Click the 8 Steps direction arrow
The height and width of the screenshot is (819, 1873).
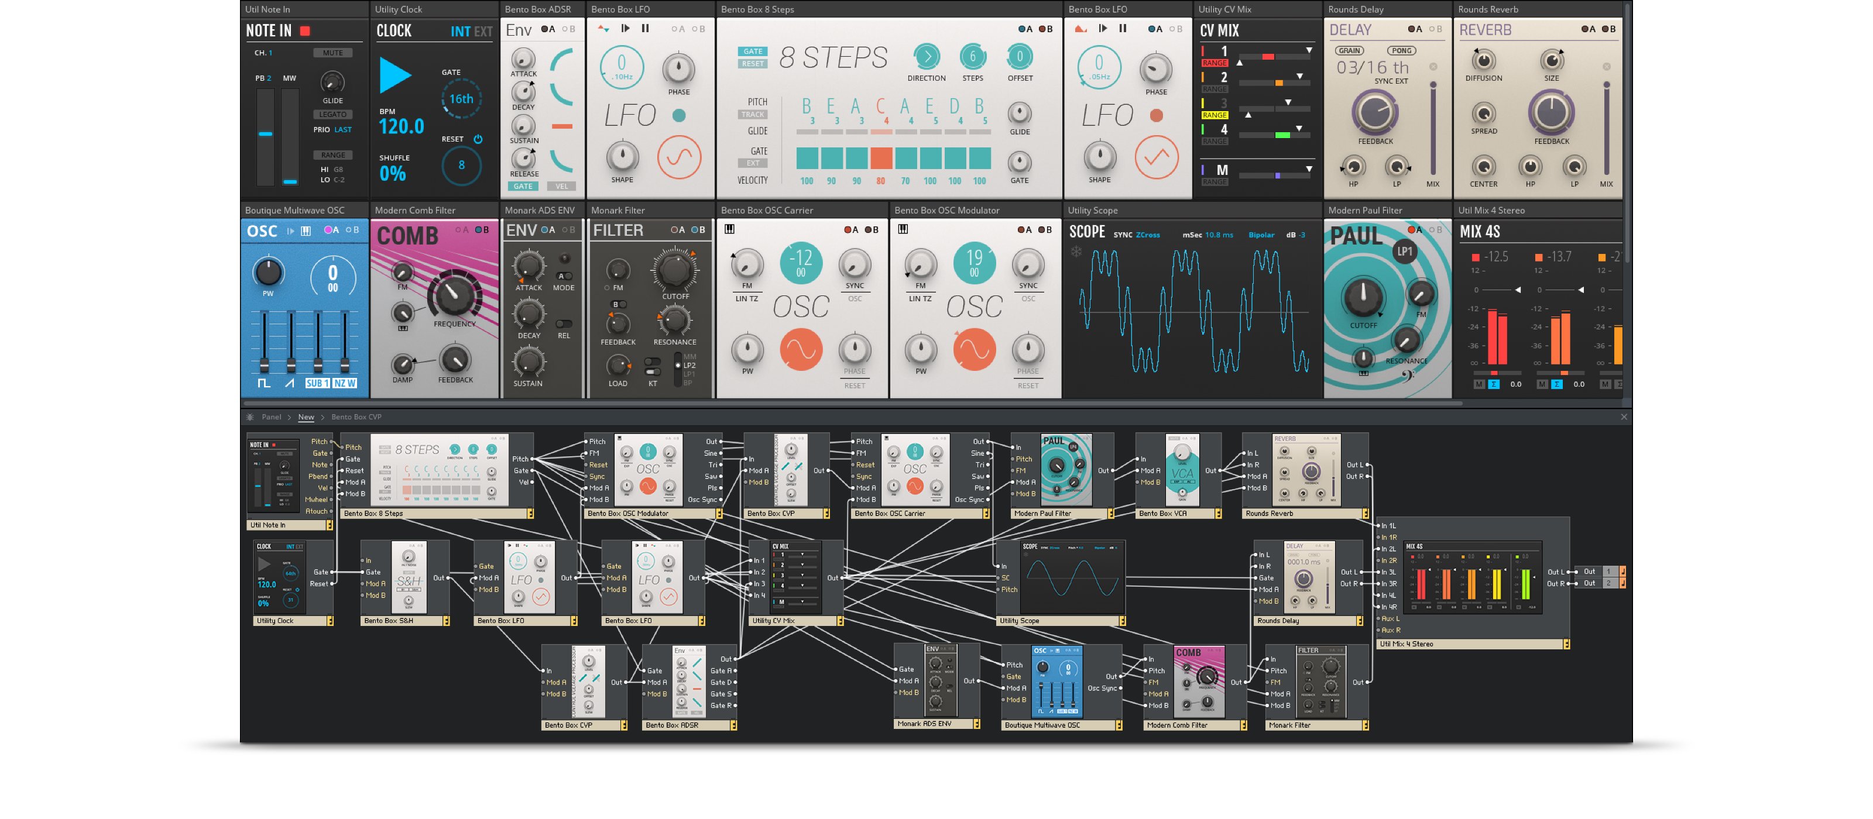pyautogui.click(x=927, y=57)
